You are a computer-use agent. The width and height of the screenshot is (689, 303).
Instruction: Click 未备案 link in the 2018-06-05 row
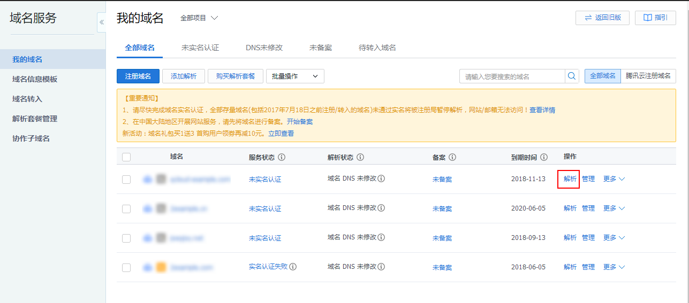pos(442,268)
